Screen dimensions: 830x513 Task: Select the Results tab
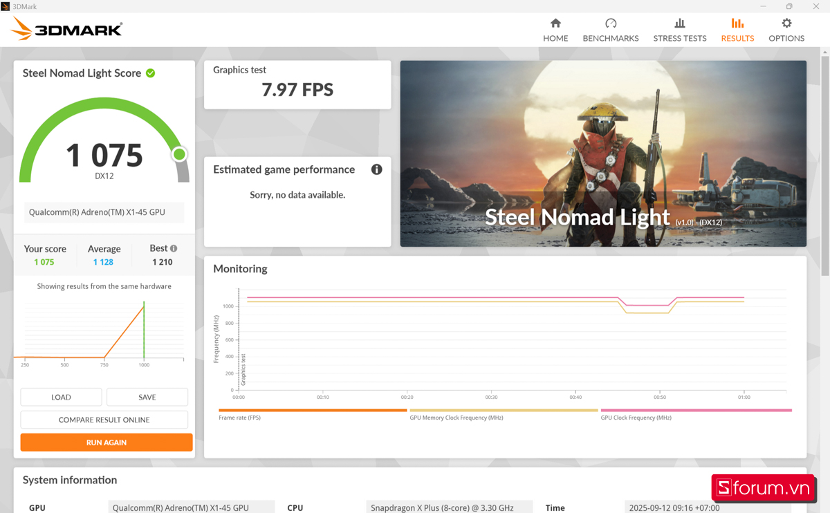tap(737, 30)
